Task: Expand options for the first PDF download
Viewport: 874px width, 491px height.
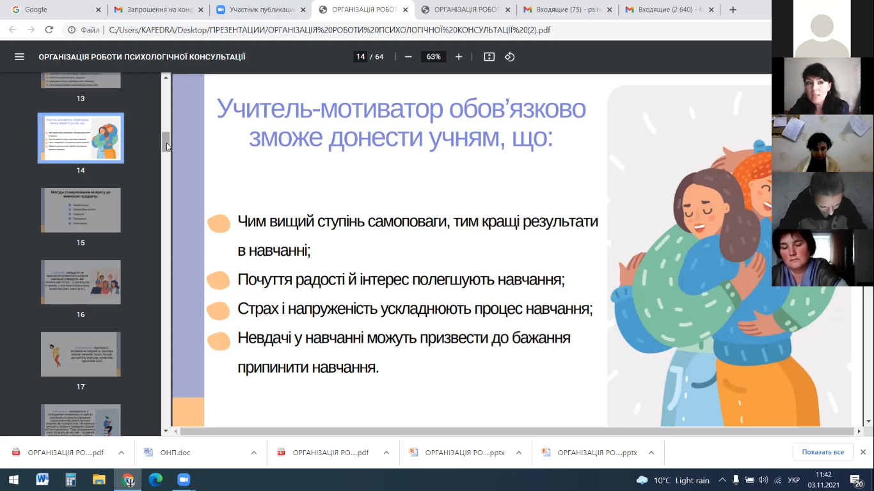Action: [x=121, y=453]
